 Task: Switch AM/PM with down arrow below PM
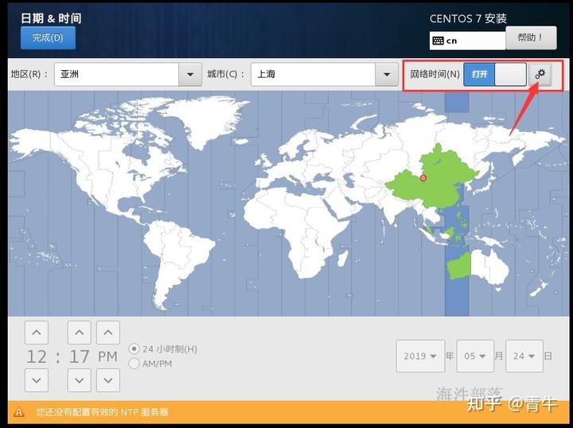tap(108, 380)
